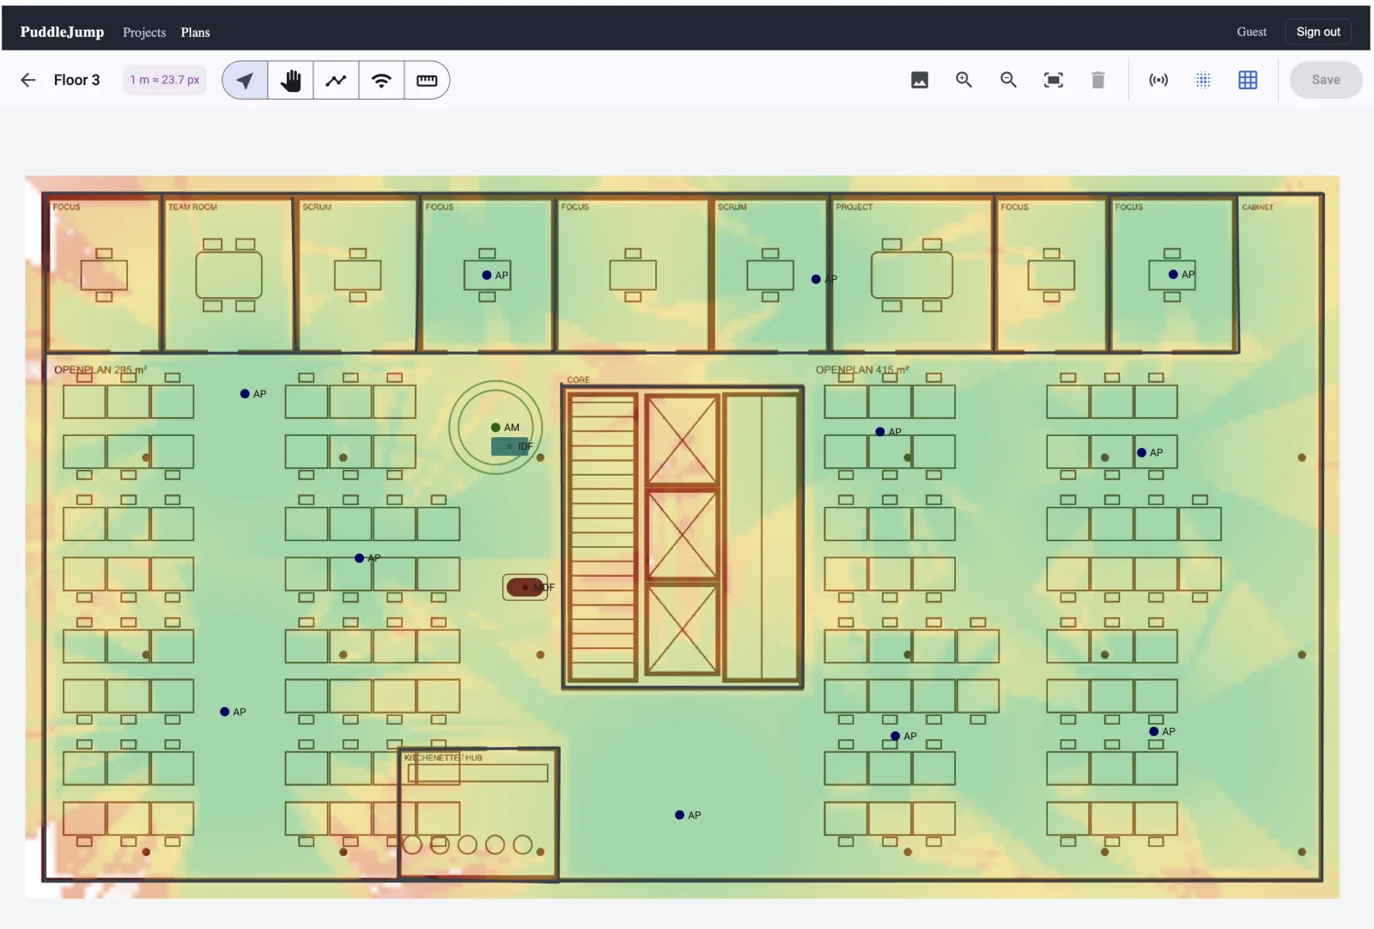The height and width of the screenshot is (929, 1374).
Task: Activate the Wi-Fi access point tool
Action: tap(381, 80)
